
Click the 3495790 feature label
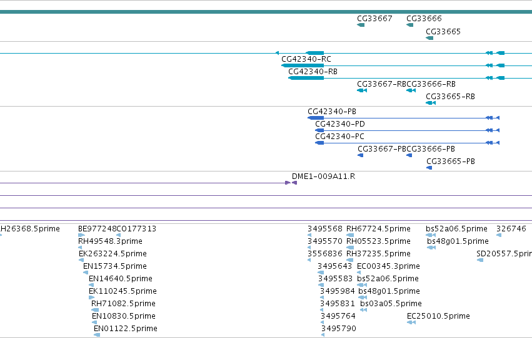tap(339, 329)
